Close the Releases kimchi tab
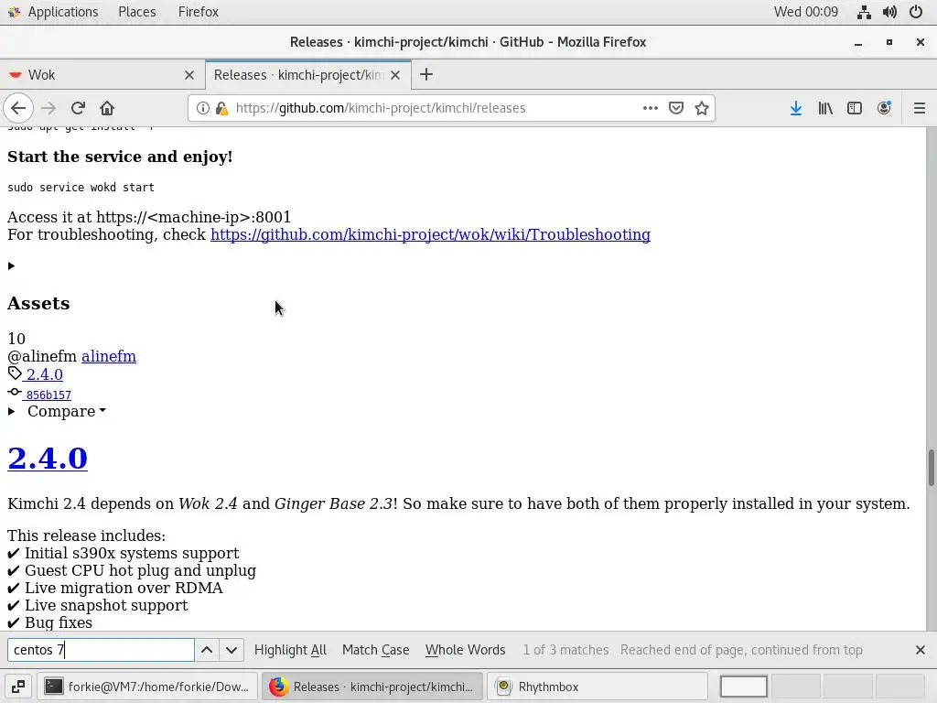The height and width of the screenshot is (703, 937). [x=395, y=75]
